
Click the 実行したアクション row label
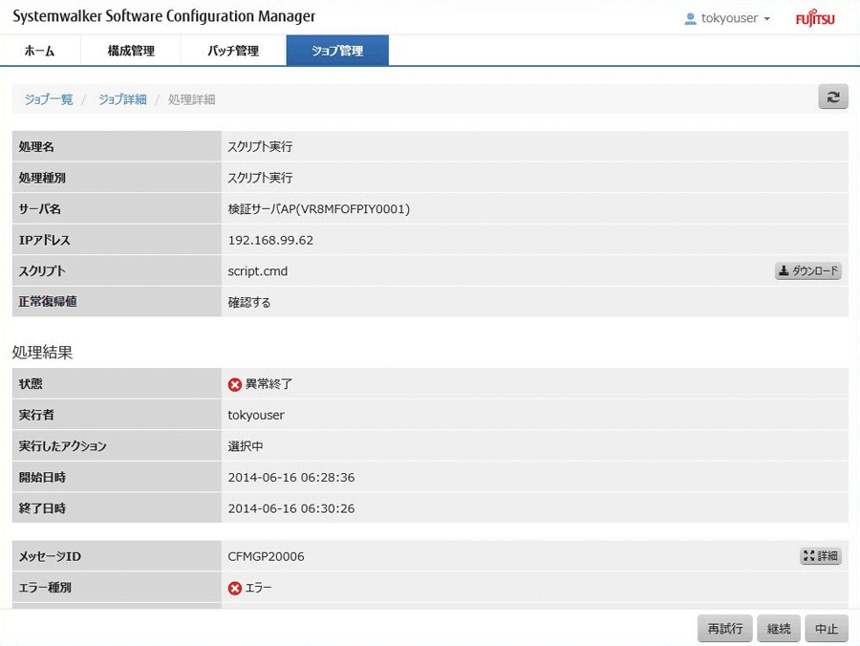click(x=62, y=446)
